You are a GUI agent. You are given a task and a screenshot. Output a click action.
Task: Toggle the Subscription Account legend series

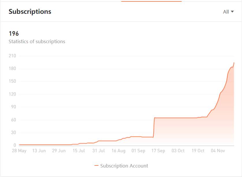point(121,165)
